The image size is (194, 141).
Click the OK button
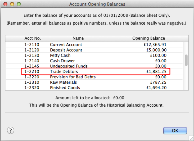[x=175, y=131]
